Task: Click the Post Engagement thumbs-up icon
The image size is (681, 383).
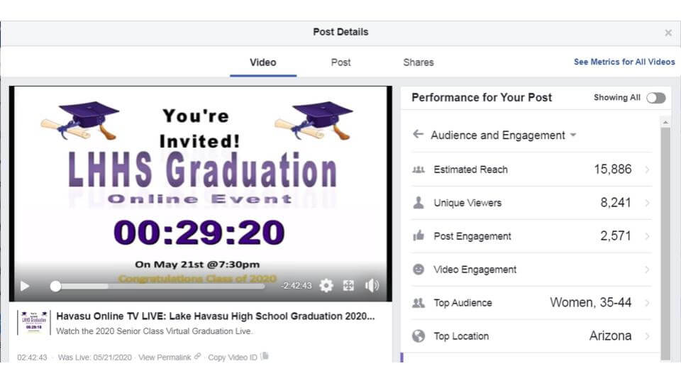Action: [419, 235]
